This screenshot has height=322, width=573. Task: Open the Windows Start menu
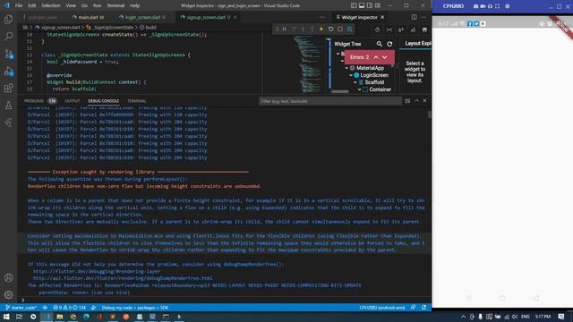click(x=6, y=317)
